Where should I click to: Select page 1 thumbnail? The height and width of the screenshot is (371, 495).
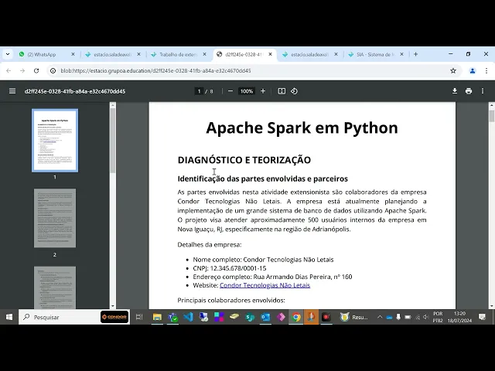(55, 141)
